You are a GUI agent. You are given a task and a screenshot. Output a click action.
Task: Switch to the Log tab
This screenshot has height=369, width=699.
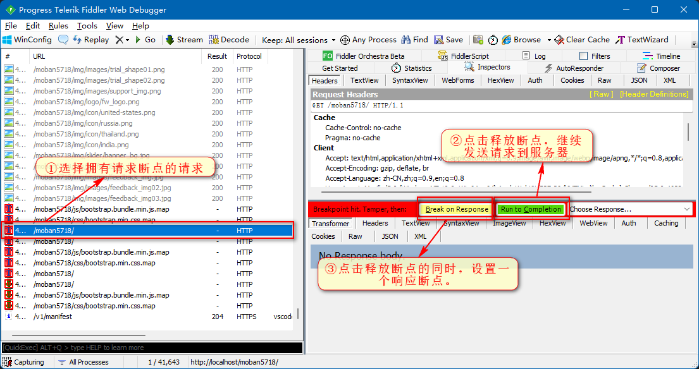click(x=534, y=56)
